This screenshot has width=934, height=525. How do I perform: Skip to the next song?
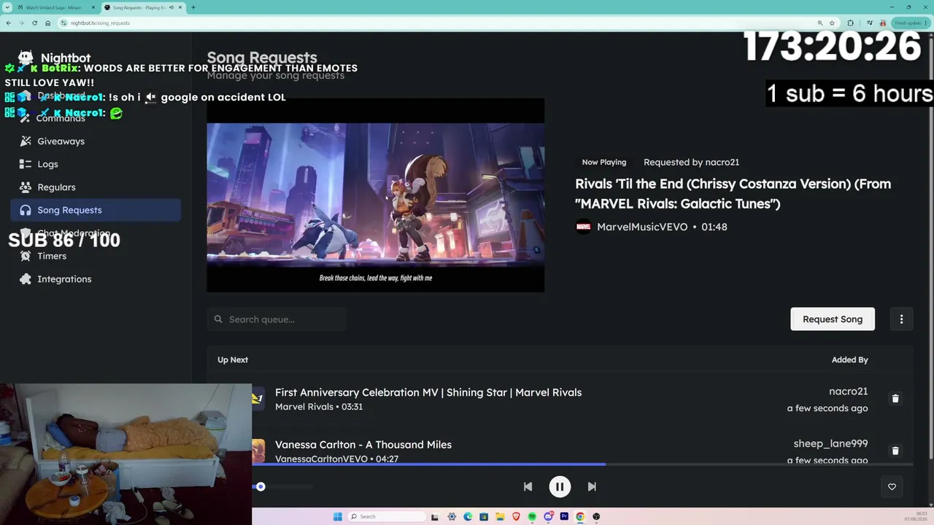pos(592,486)
